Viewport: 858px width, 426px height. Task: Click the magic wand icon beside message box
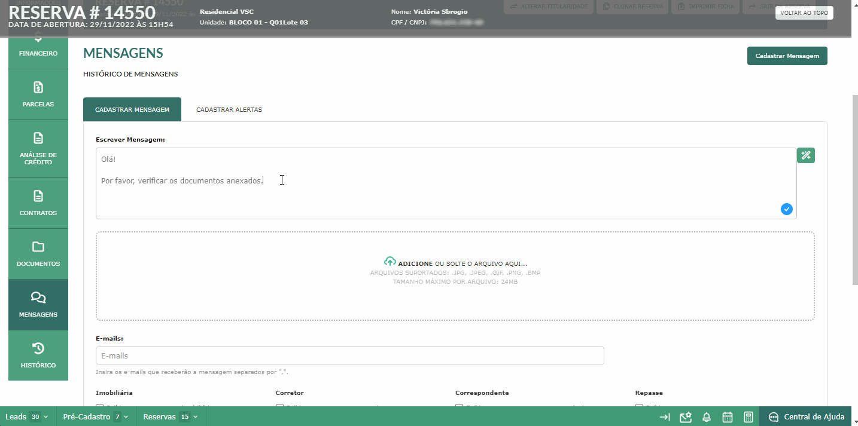[806, 155]
